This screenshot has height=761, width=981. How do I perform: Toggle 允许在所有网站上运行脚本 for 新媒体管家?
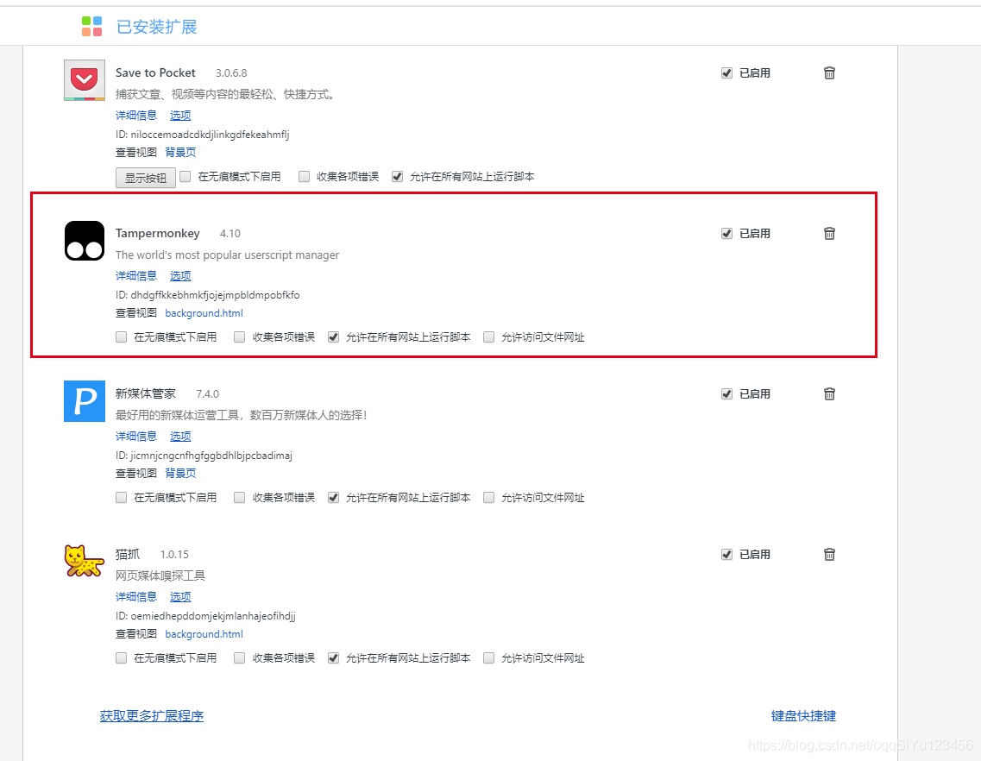pos(333,498)
